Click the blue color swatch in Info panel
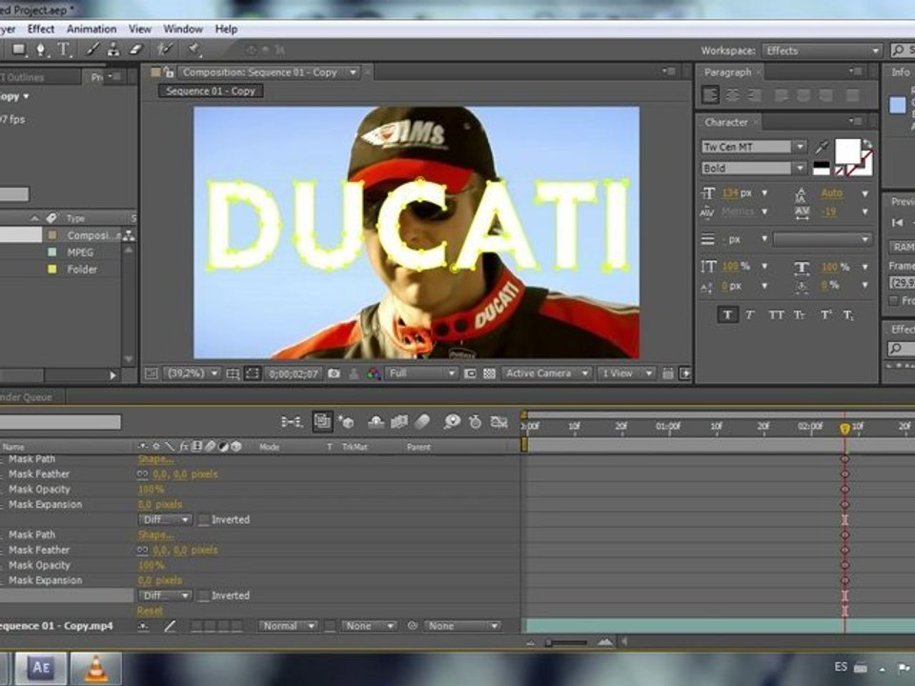This screenshot has height=686, width=915. point(898,105)
